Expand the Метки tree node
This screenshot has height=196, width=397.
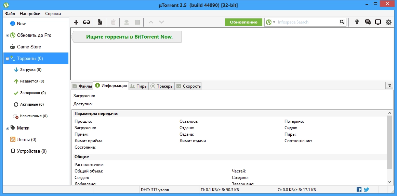pyautogui.click(x=7, y=128)
